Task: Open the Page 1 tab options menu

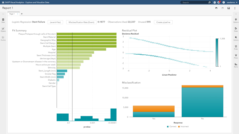Action: pyautogui.click(x=18, y=14)
